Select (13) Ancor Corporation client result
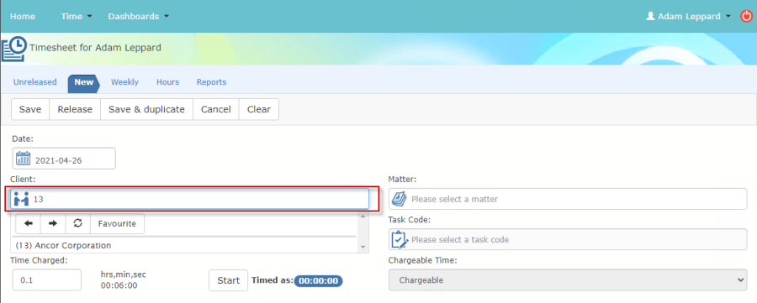The image size is (757, 303). click(x=63, y=246)
